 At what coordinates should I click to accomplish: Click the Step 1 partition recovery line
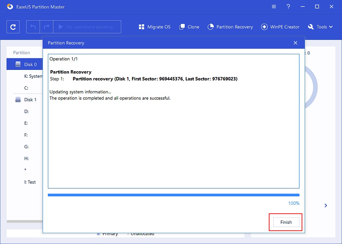point(144,79)
